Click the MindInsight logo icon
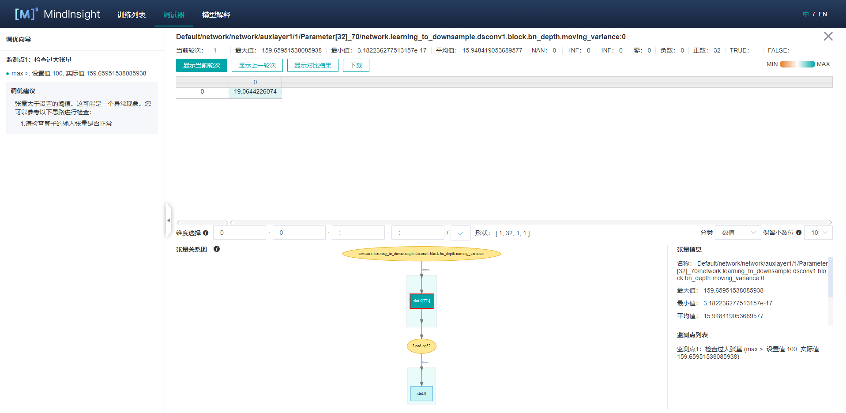 click(26, 14)
